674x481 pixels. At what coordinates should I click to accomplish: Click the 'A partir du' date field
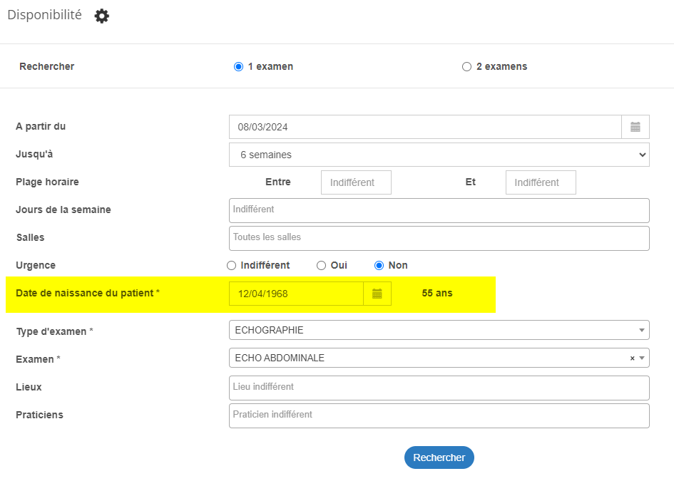(x=425, y=127)
